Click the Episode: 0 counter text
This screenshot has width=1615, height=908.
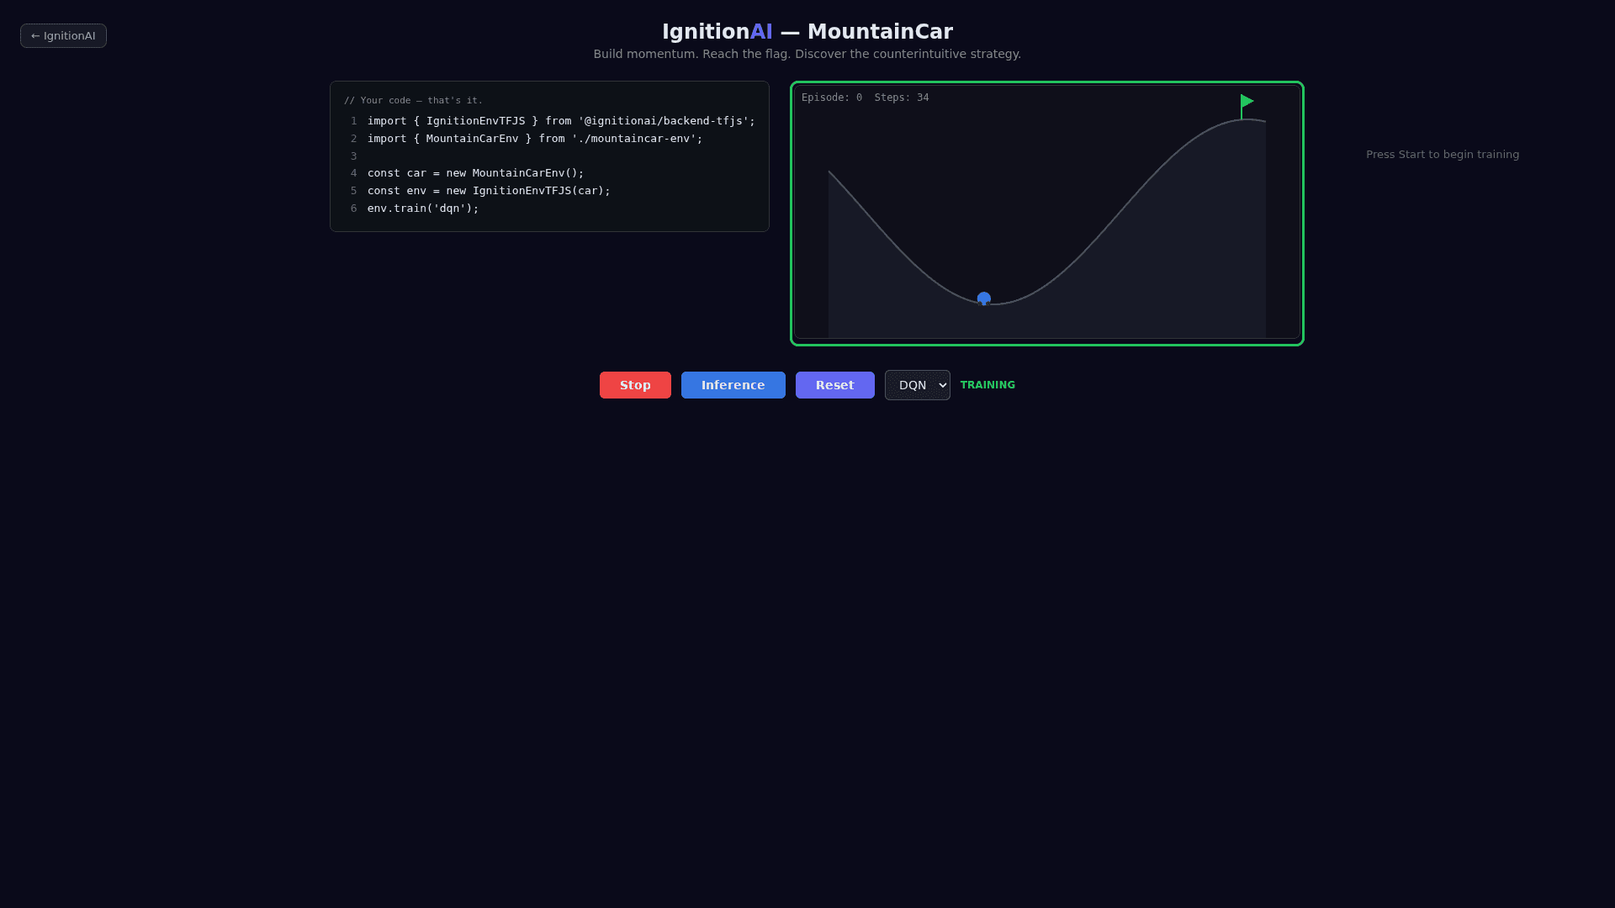point(832,98)
